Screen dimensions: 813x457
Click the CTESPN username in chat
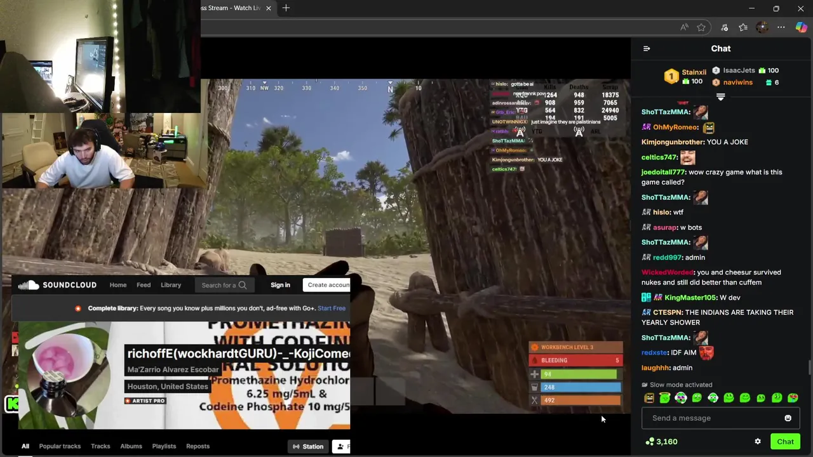(666, 313)
